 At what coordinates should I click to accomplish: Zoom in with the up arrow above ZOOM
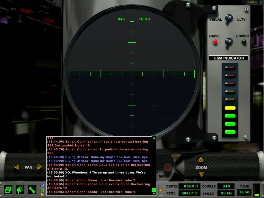(x=201, y=160)
